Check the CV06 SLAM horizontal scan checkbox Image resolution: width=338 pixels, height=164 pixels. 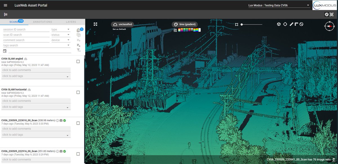coord(78,92)
